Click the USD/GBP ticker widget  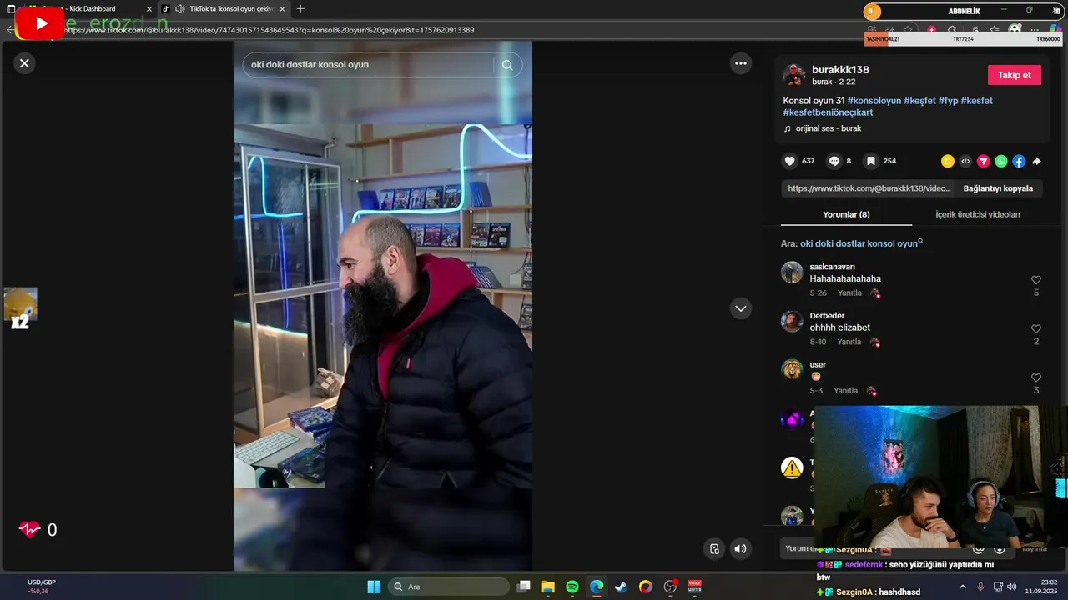pyautogui.click(x=42, y=587)
